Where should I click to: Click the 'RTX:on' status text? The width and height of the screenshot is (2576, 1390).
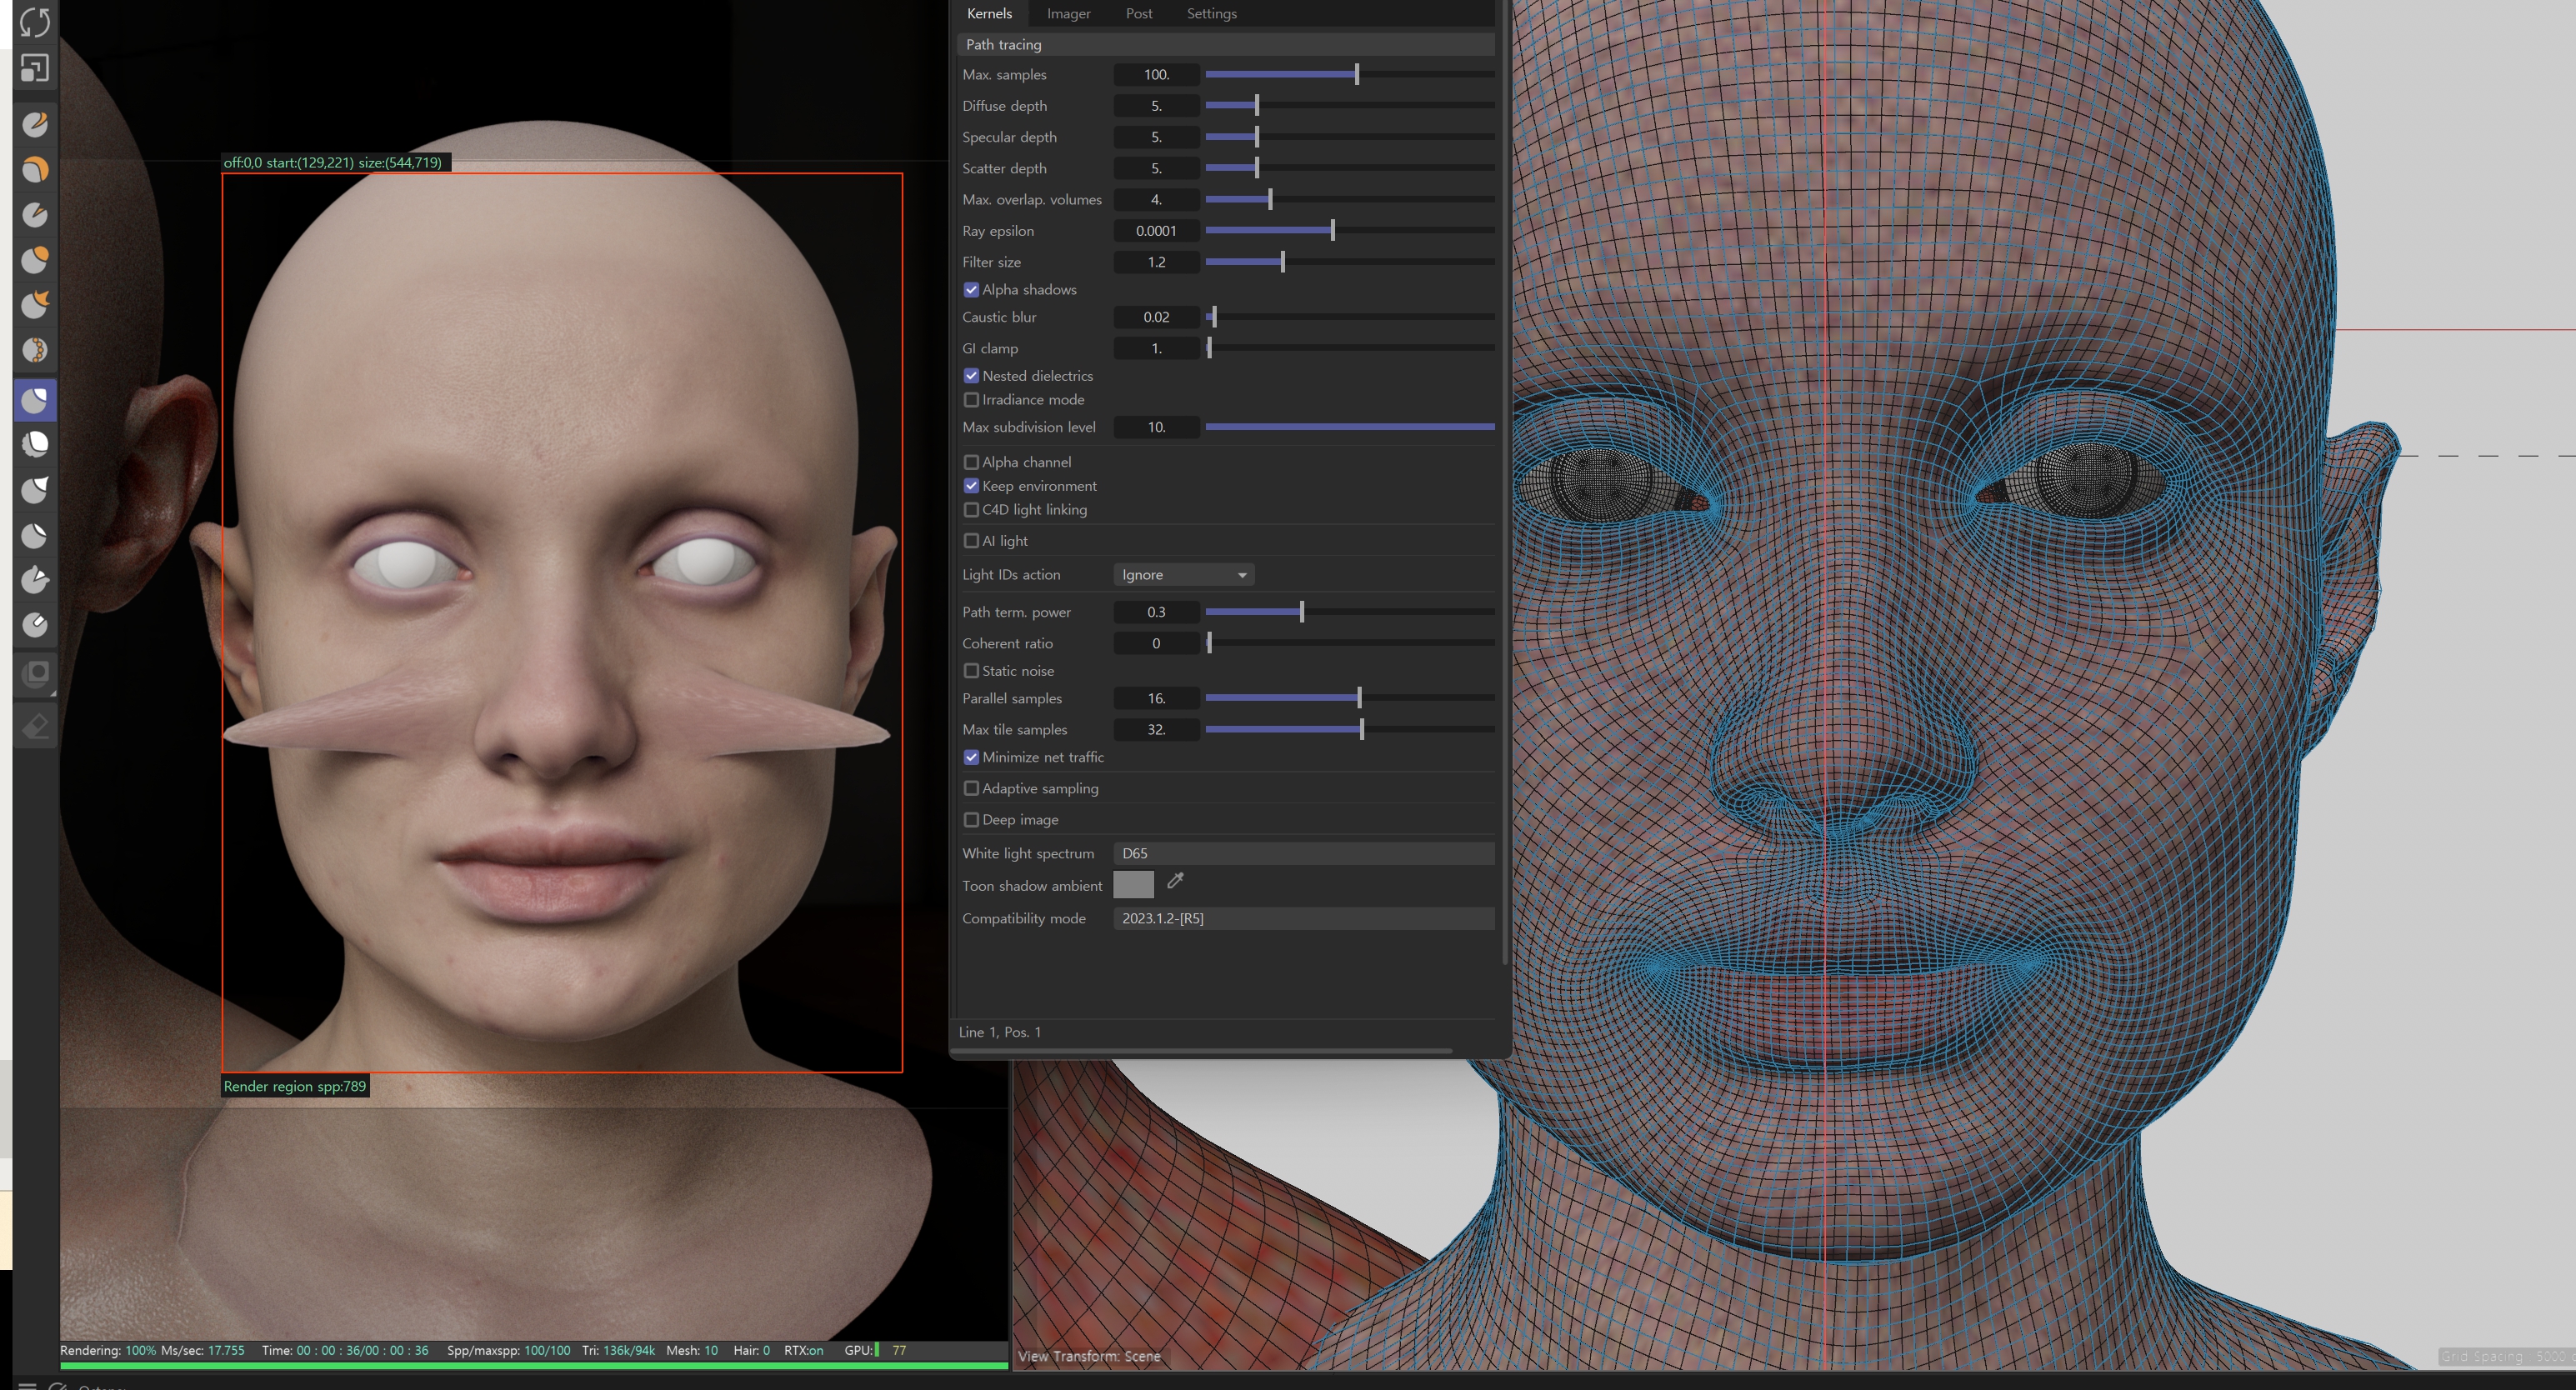pyautogui.click(x=803, y=1350)
